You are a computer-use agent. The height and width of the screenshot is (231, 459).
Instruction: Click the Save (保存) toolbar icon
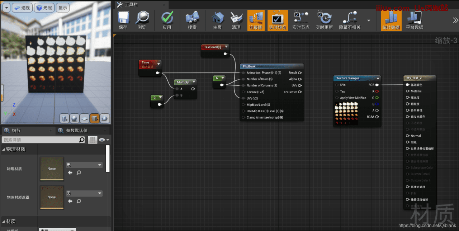123,20
